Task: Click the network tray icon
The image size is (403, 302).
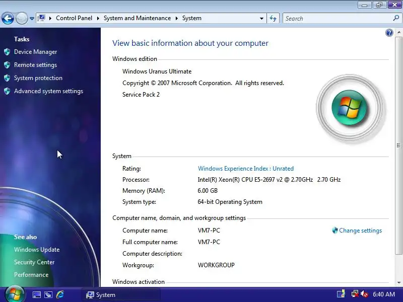Action: tap(355, 294)
